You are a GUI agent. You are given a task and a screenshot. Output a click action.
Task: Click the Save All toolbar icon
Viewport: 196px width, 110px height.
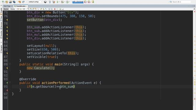pyautogui.click(x=14, y=2)
